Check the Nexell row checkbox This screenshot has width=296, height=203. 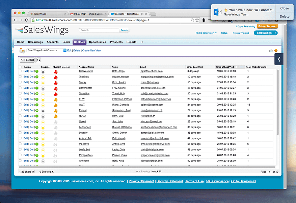(20, 121)
